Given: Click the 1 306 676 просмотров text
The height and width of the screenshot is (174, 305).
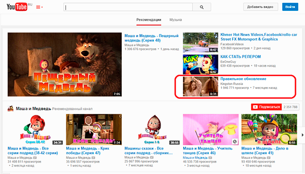Looking at the screenshot, I should pyautogui.click(x=140, y=49).
